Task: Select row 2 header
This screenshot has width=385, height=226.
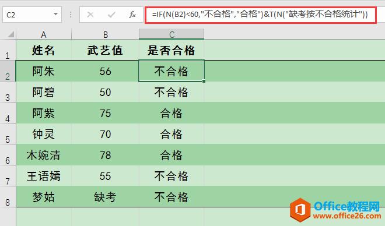Action: pos(8,71)
